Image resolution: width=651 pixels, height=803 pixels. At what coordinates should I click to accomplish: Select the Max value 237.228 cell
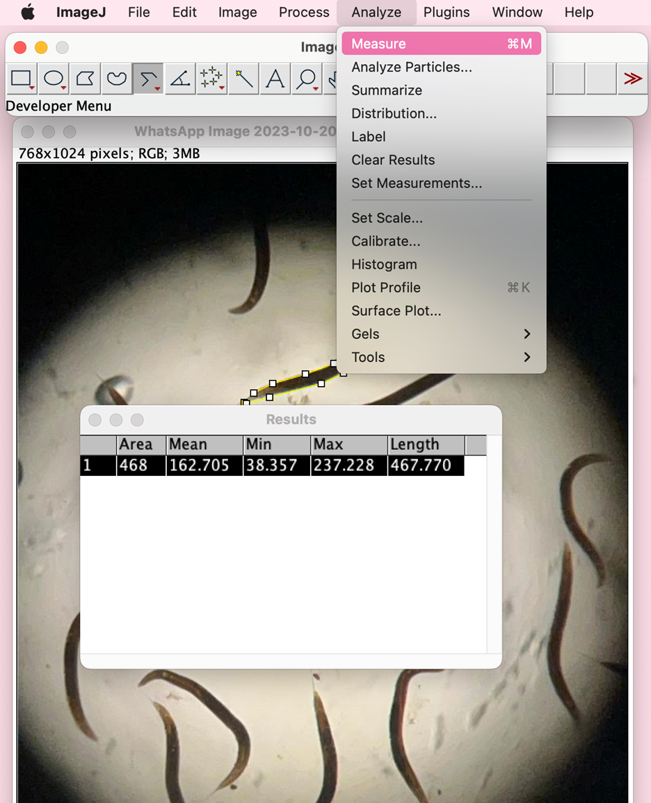click(349, 465)
